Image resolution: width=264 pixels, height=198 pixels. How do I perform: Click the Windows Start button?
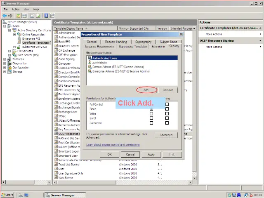[x=7, y=195]
